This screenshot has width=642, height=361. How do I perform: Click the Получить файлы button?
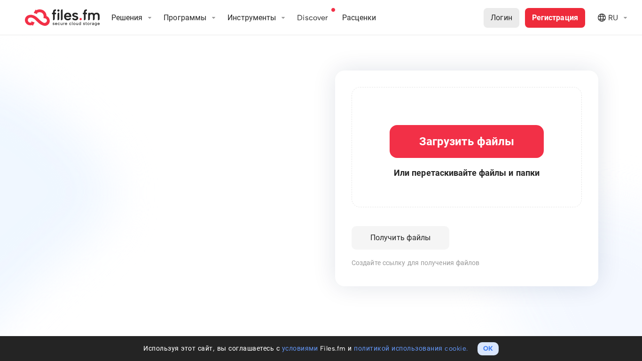click(400, 238)
